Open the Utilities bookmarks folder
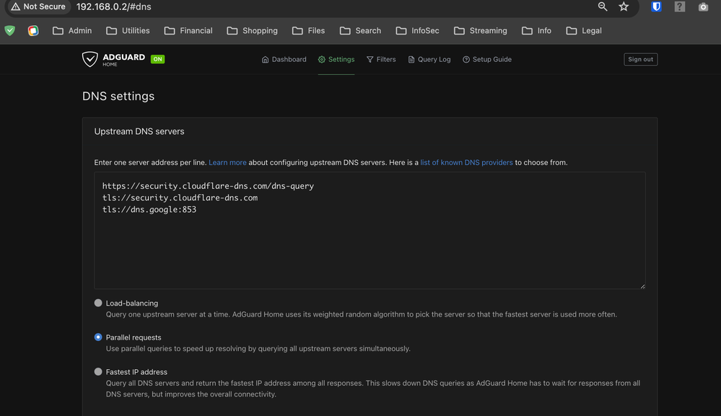 click(x=128, y=31)
